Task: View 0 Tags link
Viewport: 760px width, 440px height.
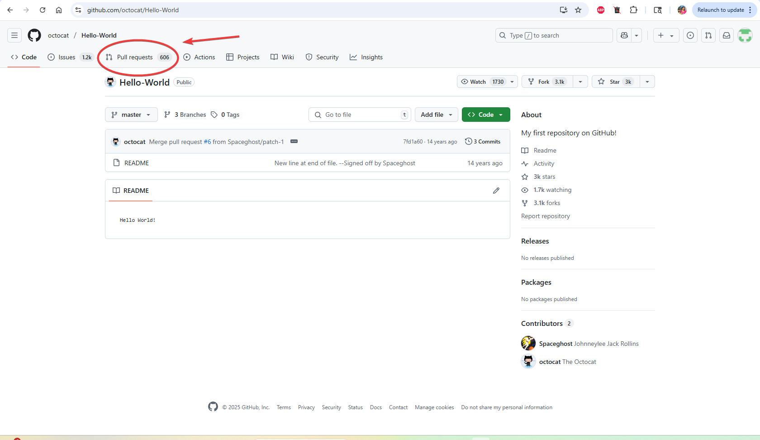Action: click(225, 115)
